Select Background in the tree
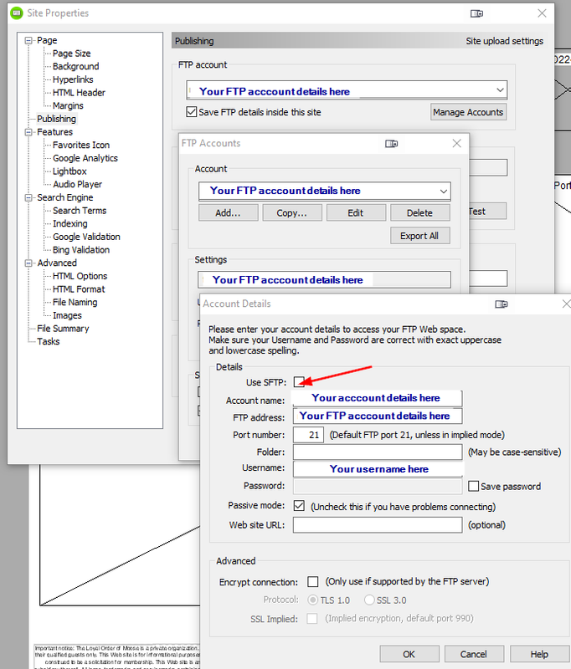 pos(75,67)
